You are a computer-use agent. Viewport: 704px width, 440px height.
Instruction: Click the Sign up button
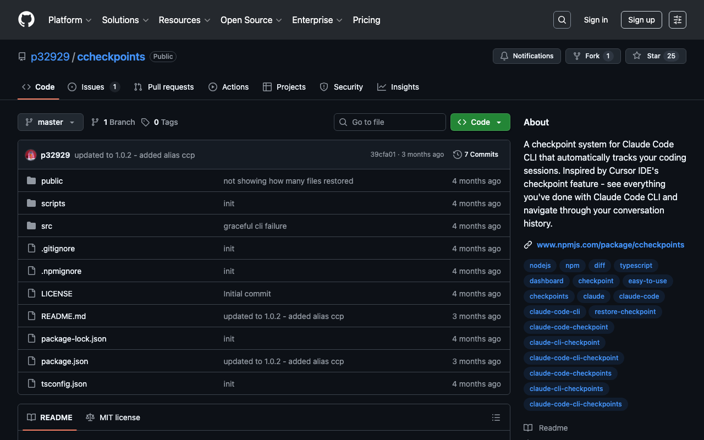coord(641,20)
